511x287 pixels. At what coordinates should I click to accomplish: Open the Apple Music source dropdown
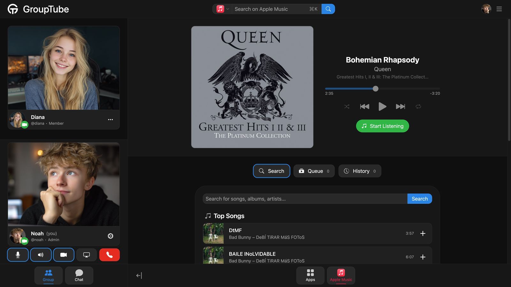click(223, 9)
